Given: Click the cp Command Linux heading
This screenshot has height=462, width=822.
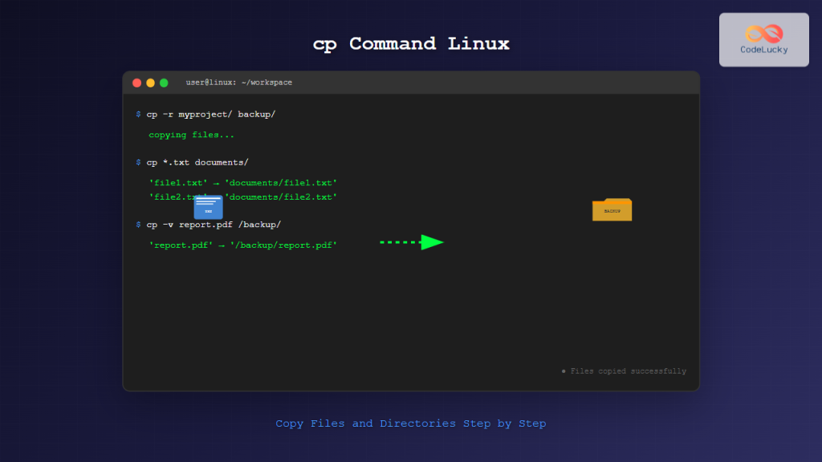Looking at the screenshot, I should click(x=411, y=43).
